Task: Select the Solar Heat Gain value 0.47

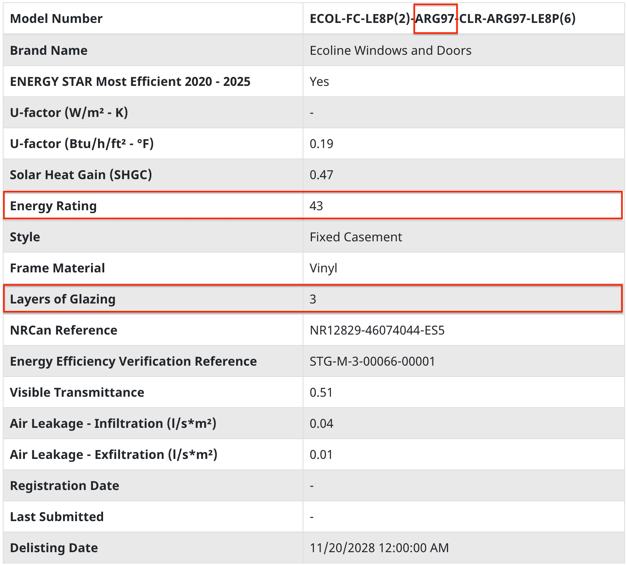Action: [321, 175]
